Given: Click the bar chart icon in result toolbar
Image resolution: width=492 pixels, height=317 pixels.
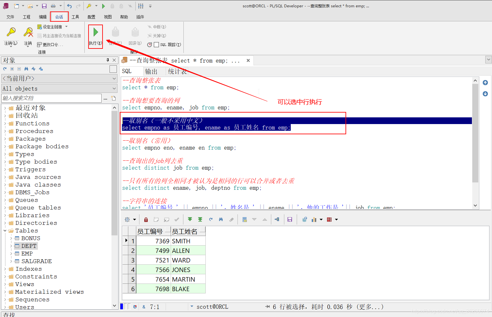Looking at the screenshot, I should 314,219.
